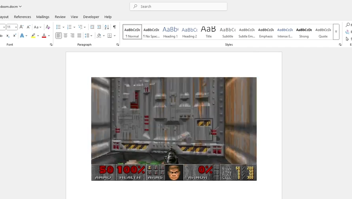Open Multilevel List dropdown arrow

(x=85, y=27)
